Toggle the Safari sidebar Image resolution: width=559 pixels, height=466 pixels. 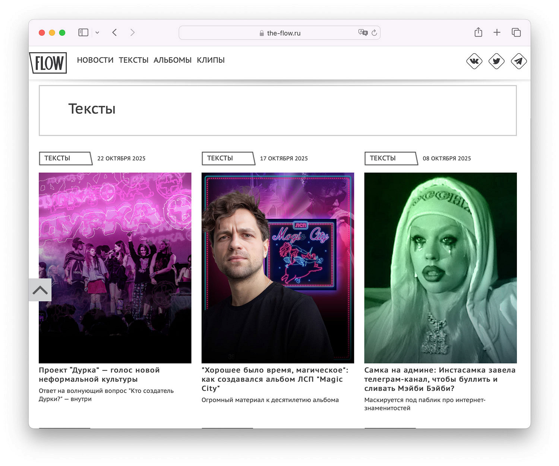[83, 32]
